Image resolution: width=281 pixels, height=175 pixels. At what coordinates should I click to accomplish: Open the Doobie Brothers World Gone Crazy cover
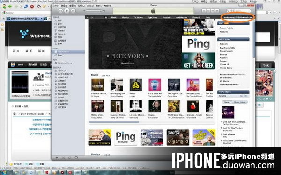pos(174,106)
